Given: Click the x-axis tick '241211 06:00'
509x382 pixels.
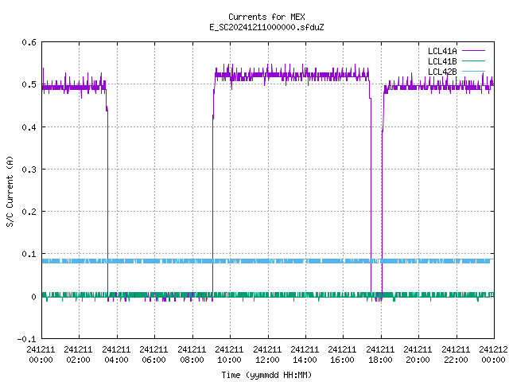Looking at the screenshot, I should click(153, 355).
